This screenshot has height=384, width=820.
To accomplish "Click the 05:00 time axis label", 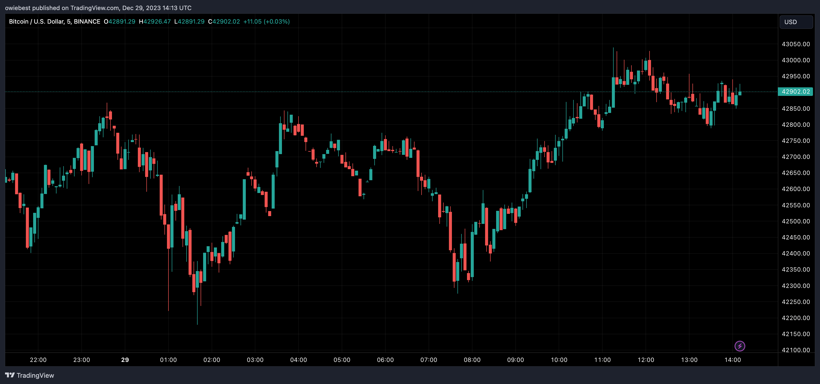I will (342, 360).
